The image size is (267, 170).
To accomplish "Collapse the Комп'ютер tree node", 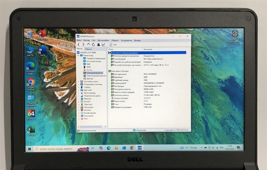I will pyautogui.click(x=78, y=55).
